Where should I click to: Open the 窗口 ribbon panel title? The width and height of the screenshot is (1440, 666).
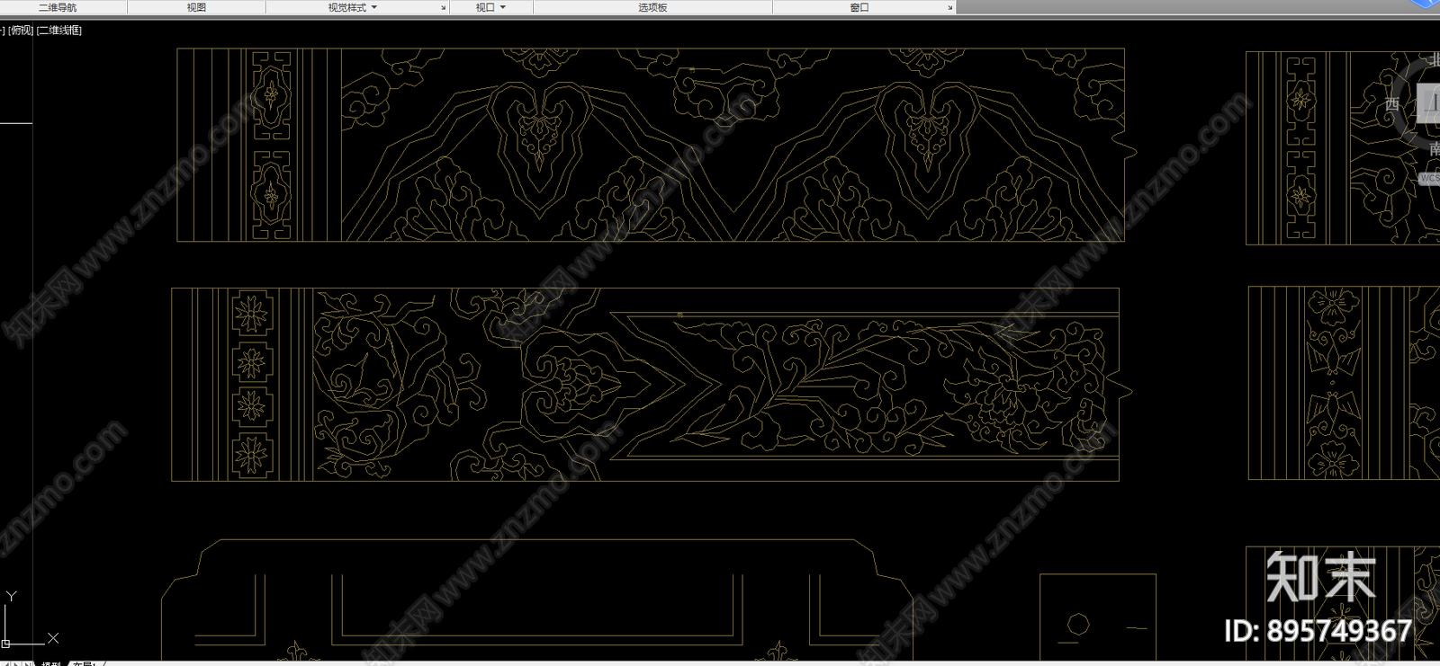[x=859, y=7]
